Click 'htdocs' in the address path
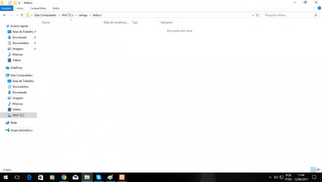This screenshot has height=182, width=322. (x=97, y=15)
